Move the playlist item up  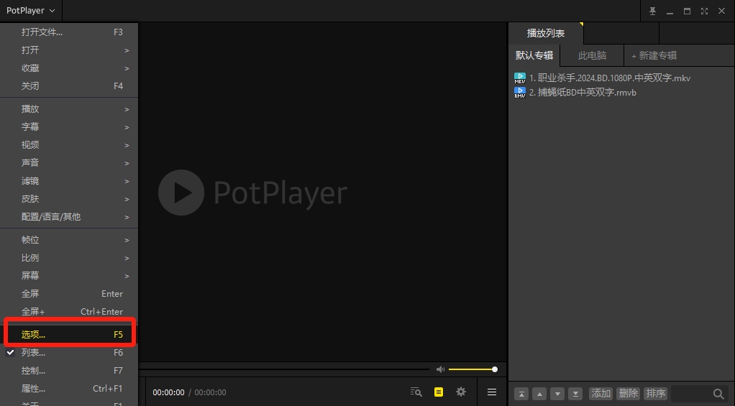539,394
